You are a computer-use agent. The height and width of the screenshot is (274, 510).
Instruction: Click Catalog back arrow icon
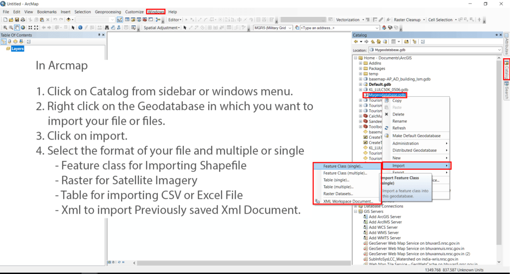click(x=356, y=42)
